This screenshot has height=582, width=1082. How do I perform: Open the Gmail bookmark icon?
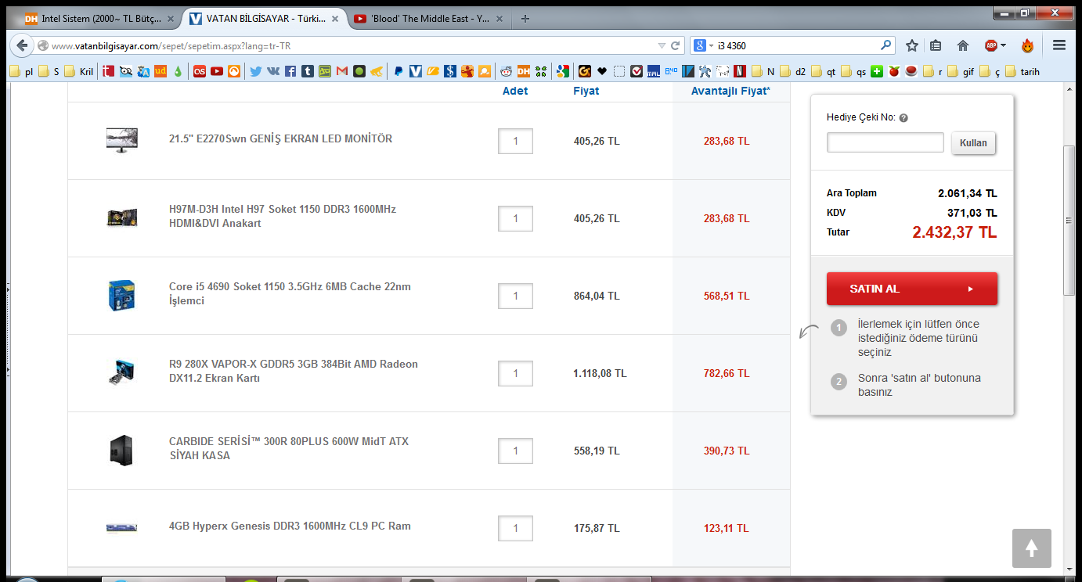tap(341, 71)
